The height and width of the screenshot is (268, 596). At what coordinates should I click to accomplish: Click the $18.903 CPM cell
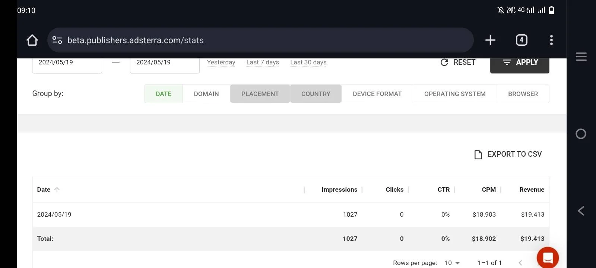pos(484,215)
